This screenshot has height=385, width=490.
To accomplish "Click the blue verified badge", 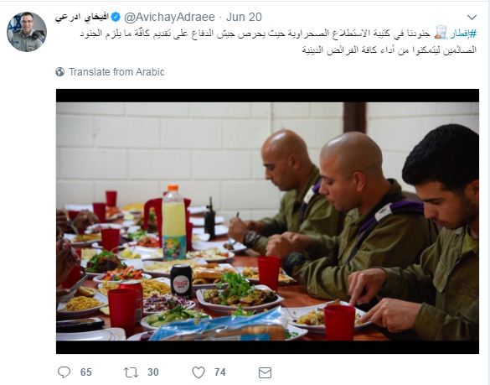I will coord(116,18).
